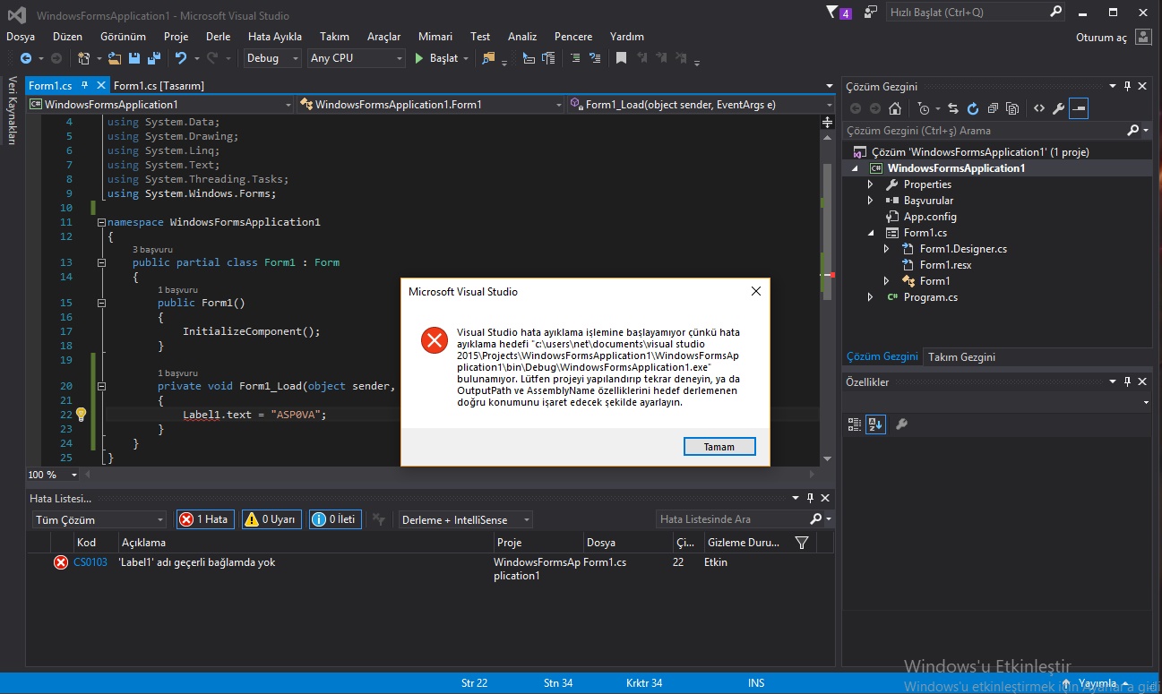Click the lightbulb quick actions icon

click(x=81, y=415)
